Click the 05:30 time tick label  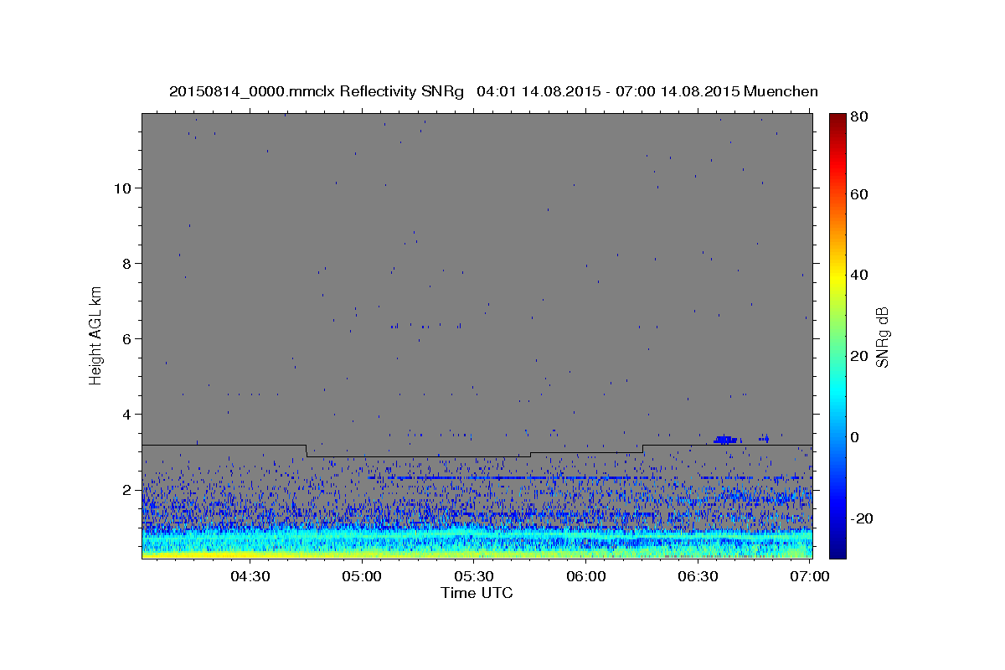(x=474, y=576)
